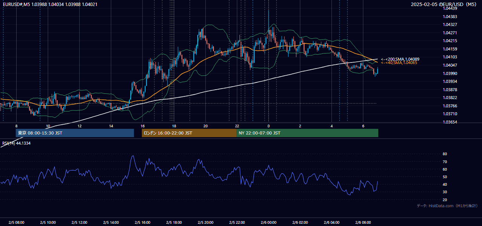This screenshot has width=482, height=226.
Task: Select price level 1.03654 on the axis
Action: click(450, 122)
